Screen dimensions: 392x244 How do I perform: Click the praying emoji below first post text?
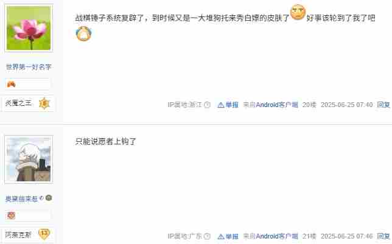tap(84, 33)
